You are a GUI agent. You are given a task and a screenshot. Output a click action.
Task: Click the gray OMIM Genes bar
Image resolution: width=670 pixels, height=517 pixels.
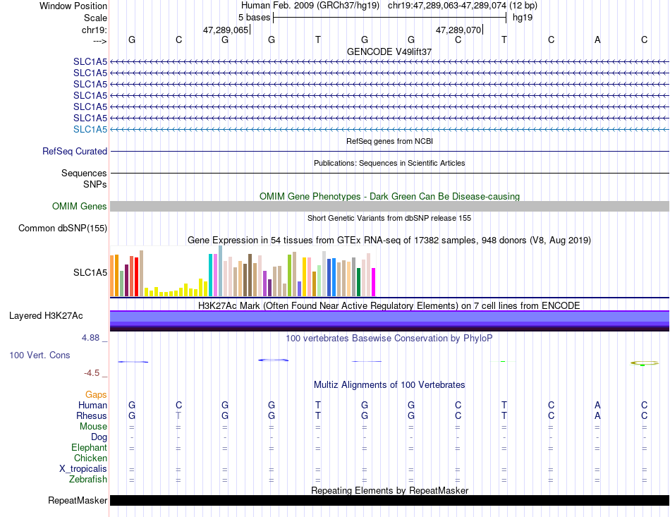pos(389,207)
